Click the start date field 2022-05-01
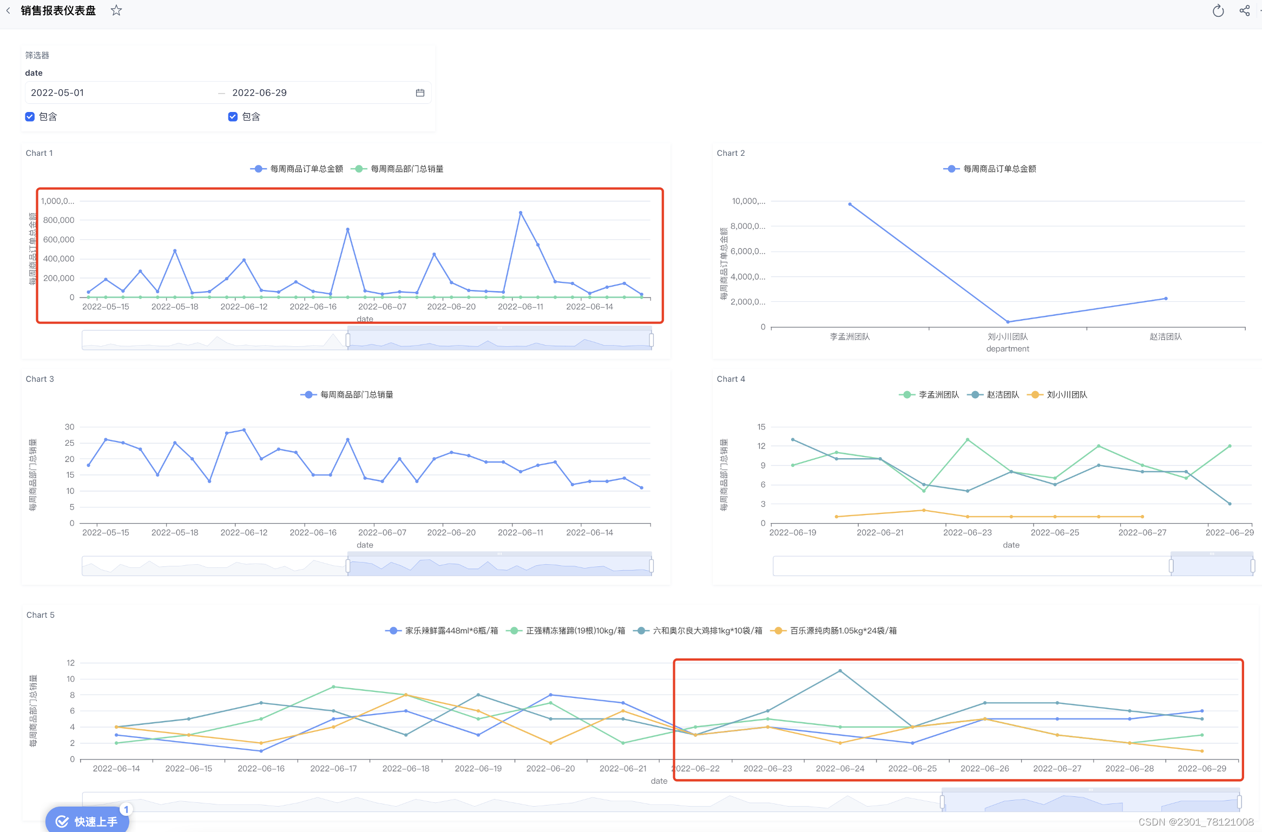The image size is (1262, 832). click(120, 93)
